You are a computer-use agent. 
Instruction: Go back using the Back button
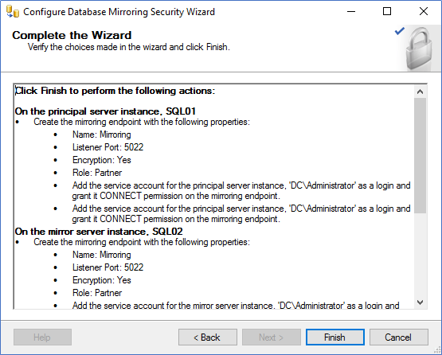click(208, 337)
